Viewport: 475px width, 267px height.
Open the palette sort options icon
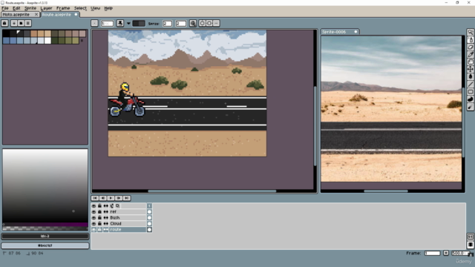pyautogui.click(x=14, y=23)
